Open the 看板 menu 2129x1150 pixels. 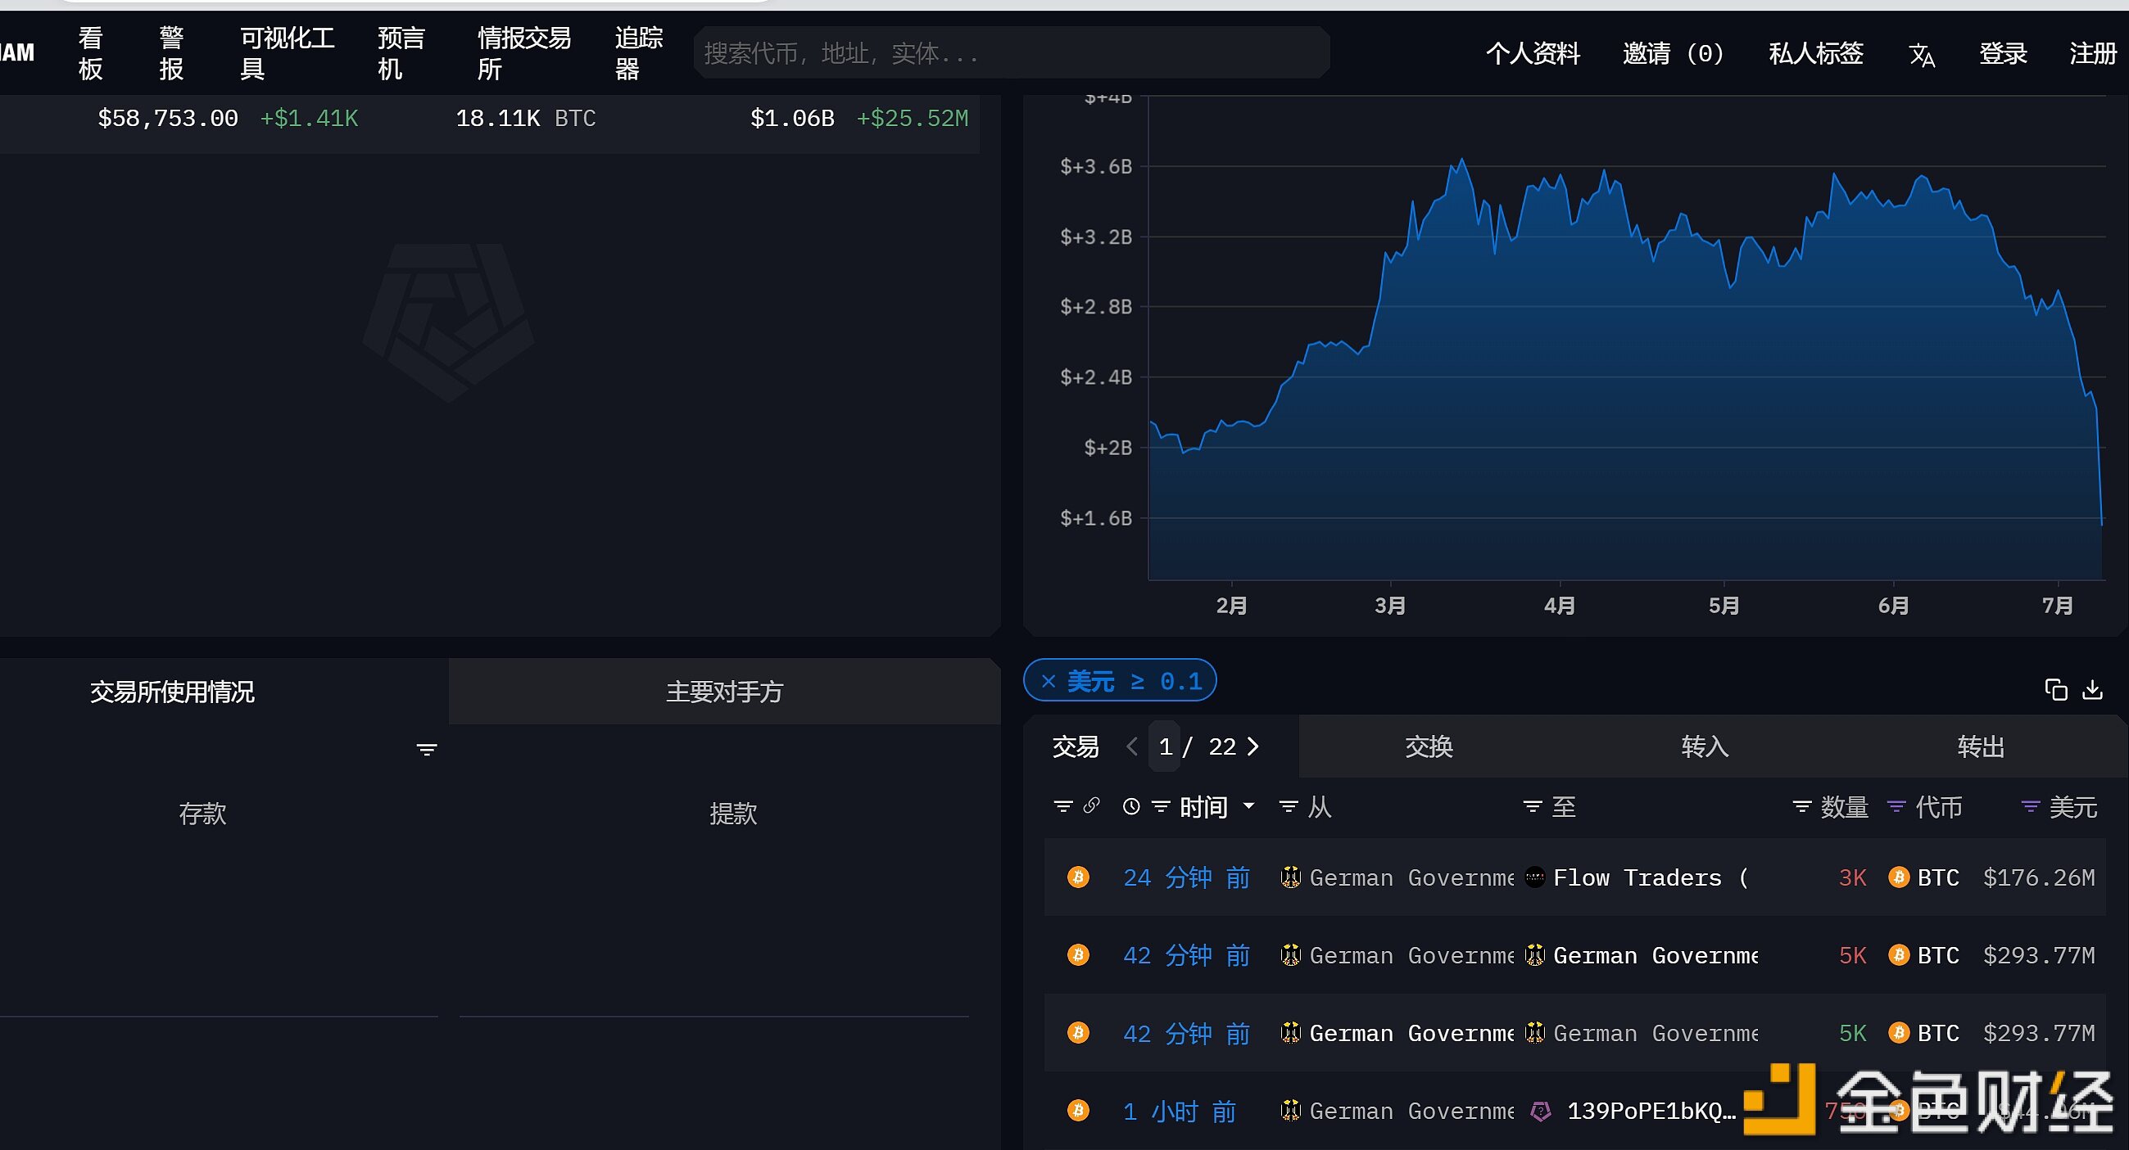[91, 54]
